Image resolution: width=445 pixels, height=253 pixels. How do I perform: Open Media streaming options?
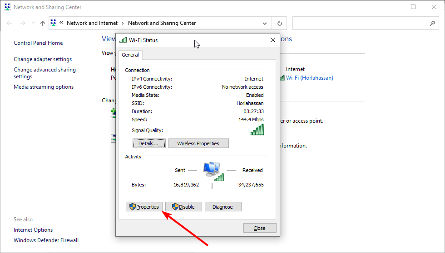tap(44, 87)
